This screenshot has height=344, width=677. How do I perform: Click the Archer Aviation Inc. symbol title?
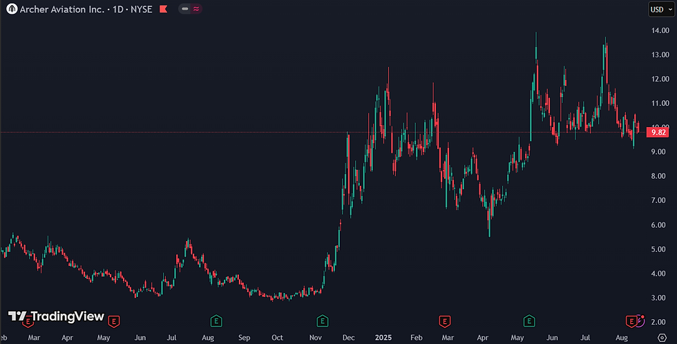click(x=62, y=9)
